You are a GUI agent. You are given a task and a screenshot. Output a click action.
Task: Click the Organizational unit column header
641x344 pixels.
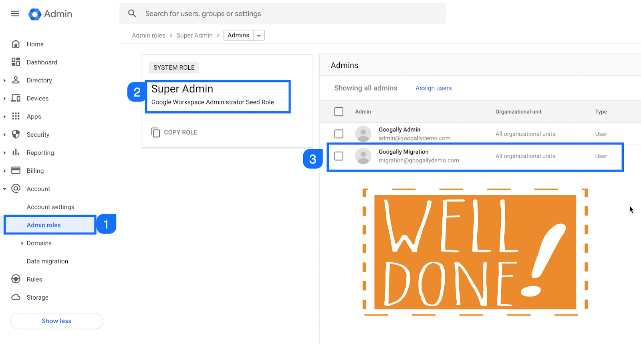518,112
